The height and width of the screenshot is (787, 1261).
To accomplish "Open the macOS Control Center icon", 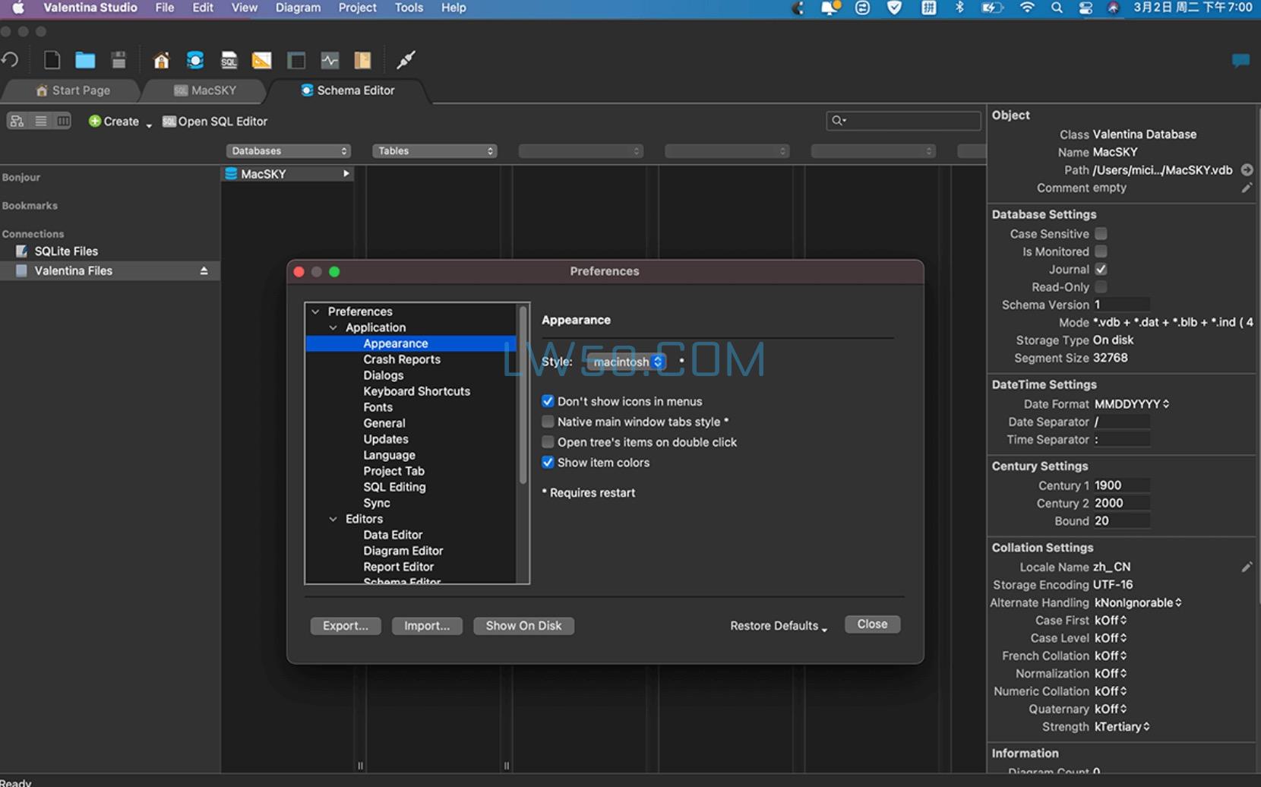I will pyautogui.click(x=1086, y=8).
